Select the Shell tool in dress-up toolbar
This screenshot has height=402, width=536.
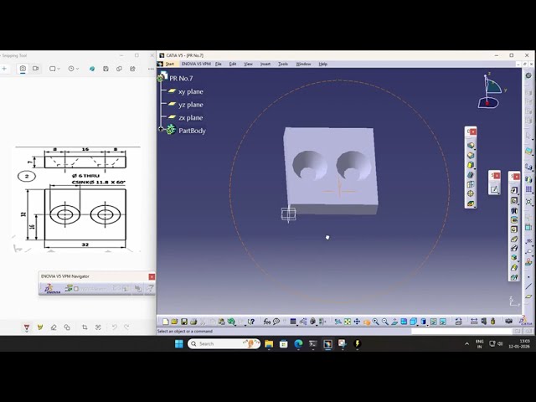[471, 174]
